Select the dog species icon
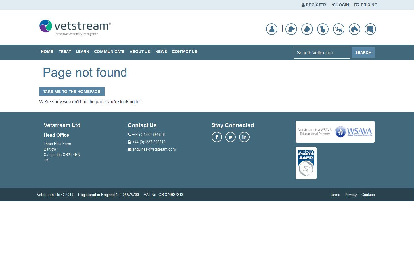 (291, 29)
